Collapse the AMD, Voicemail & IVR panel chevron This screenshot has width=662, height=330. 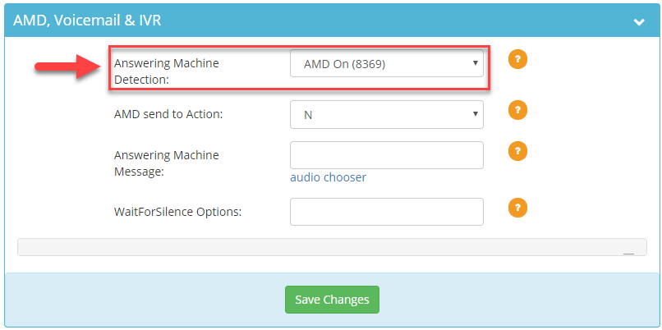[x=639, y=22]
